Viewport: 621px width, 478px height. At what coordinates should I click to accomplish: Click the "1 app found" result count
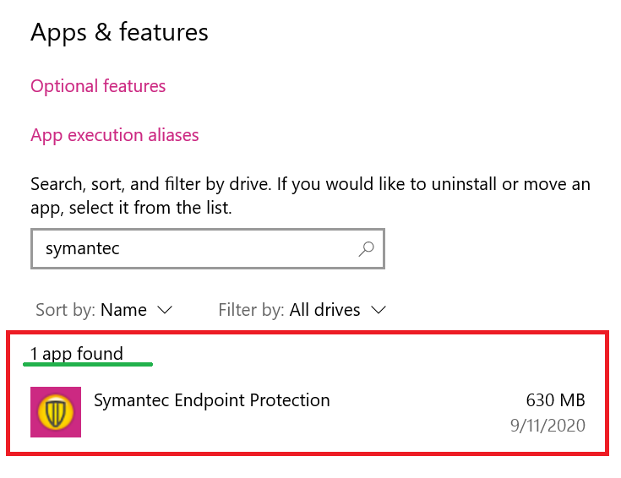[77, 354]
